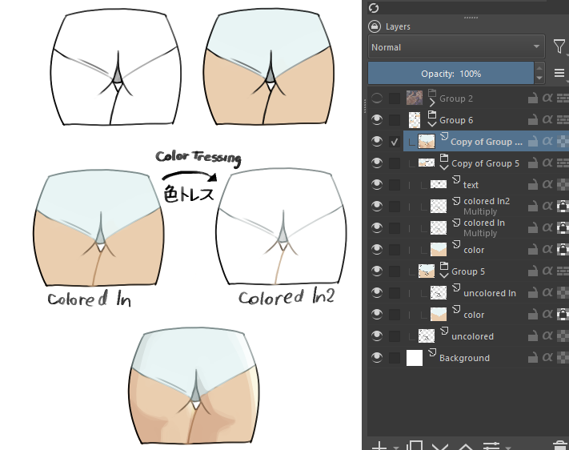Hide the colored ln2 layer
This screenshot has height=450, width=569.
pyautogui.click(x=377, y=206)
